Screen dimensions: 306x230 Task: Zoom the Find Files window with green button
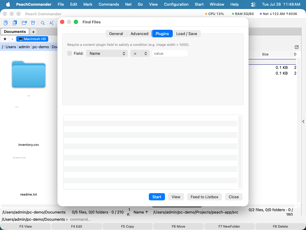(76, 22)
